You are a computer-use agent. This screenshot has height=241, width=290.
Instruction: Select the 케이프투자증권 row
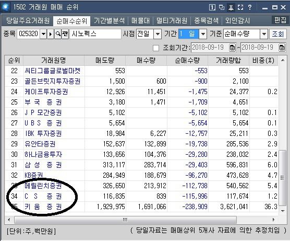click(x=141, y=91)
